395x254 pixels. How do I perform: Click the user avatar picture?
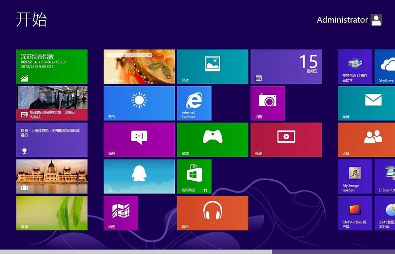pos(376,20)
